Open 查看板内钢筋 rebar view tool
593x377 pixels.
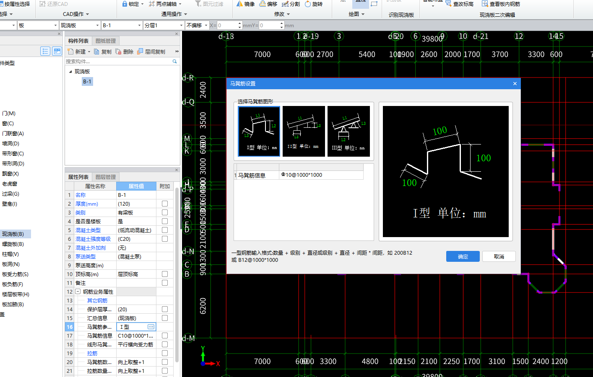(500, 4)
